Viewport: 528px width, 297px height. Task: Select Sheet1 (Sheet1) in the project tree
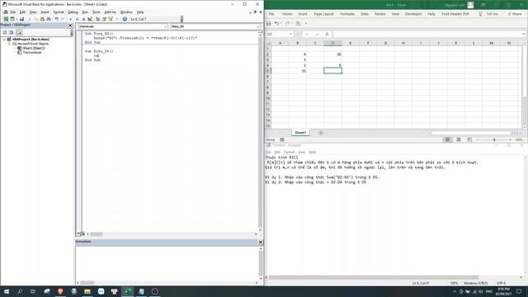tap(33, 48)
